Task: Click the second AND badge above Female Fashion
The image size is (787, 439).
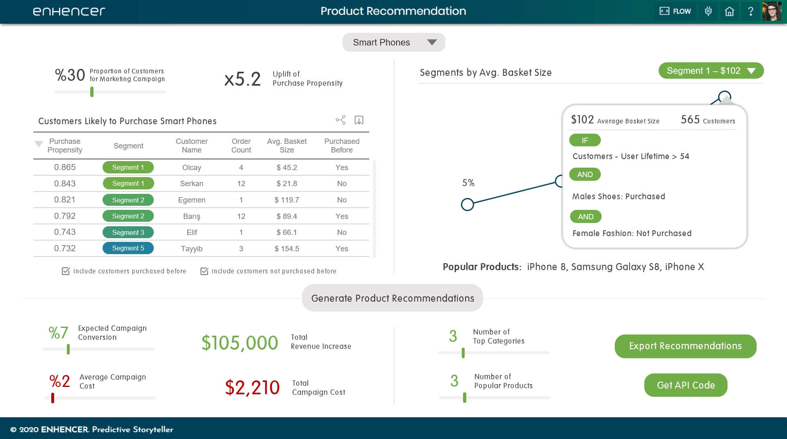Action: [x=586, y=216]
